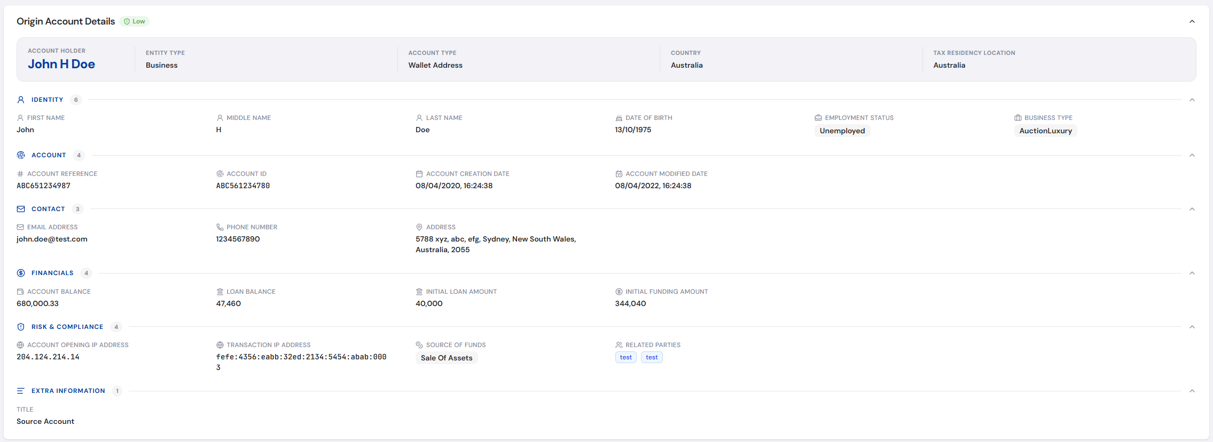Click the Business Type building icon
1213x442 pixels.
tap(1018, 118)
